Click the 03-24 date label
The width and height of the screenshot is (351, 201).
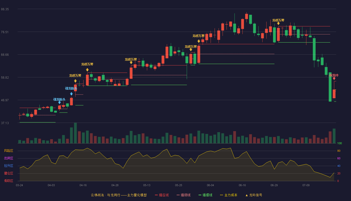[x=19, y=185]
